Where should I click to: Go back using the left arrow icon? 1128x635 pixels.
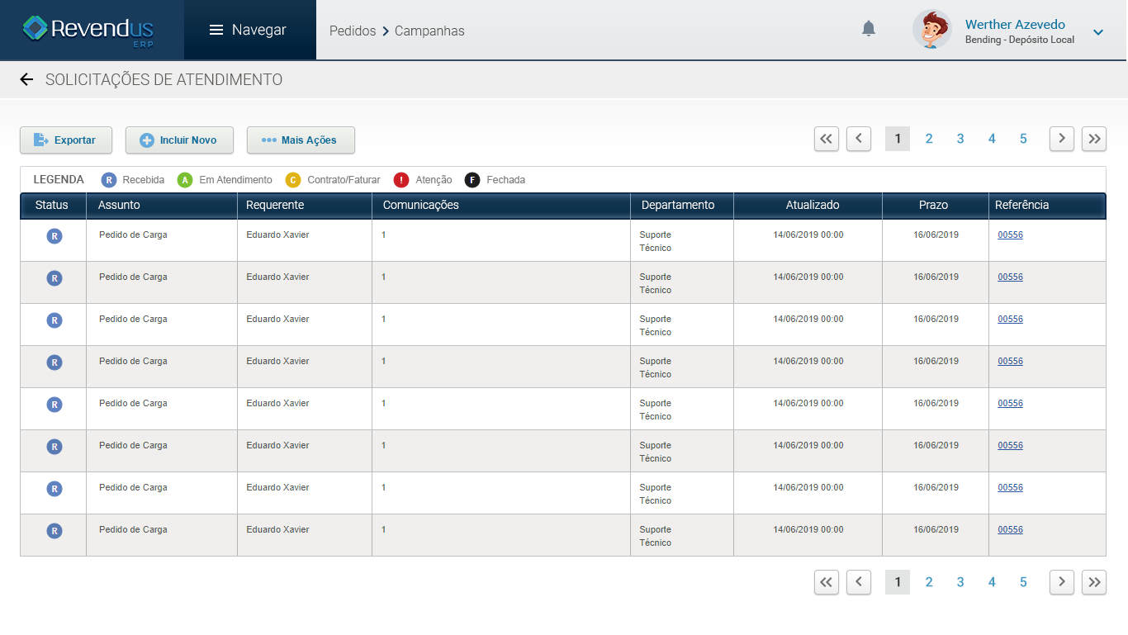(x=26, y=79)
